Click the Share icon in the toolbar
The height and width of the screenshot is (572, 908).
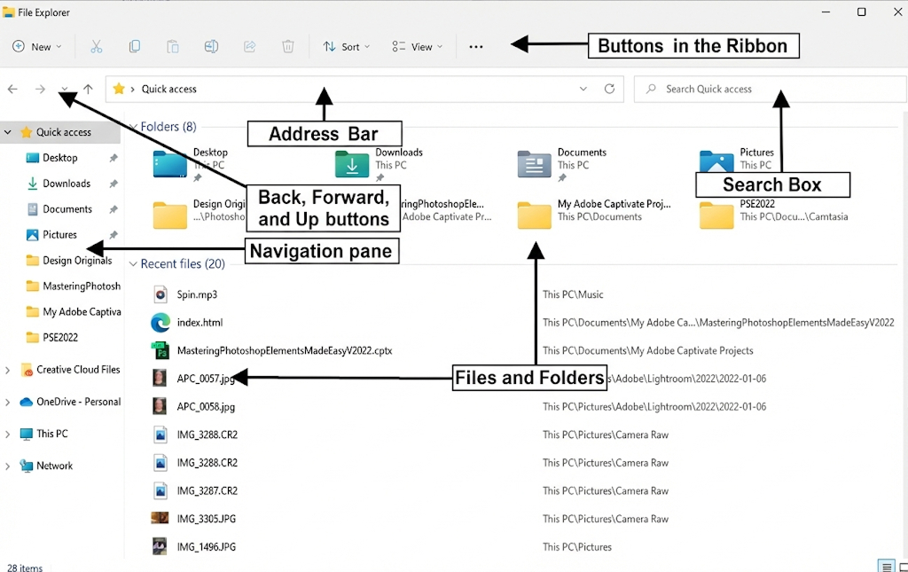pyautogui.click(x=249, y=46)
